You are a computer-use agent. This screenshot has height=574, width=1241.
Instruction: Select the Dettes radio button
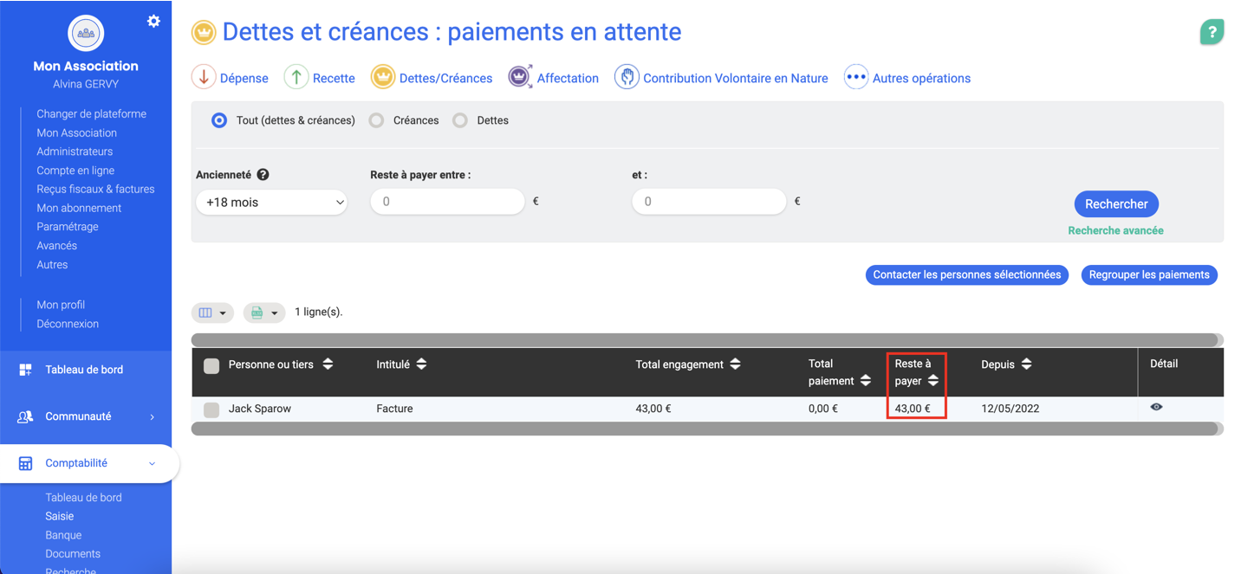(x=460, y=120)
